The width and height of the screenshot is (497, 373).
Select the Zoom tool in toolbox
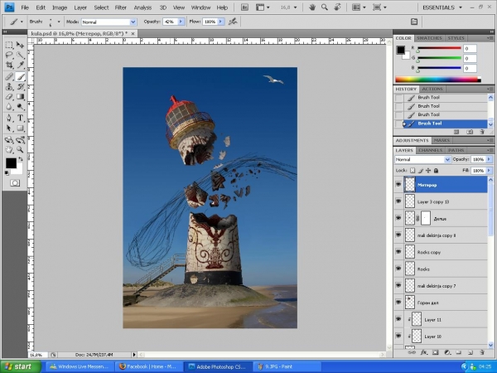tap(20, 150)
